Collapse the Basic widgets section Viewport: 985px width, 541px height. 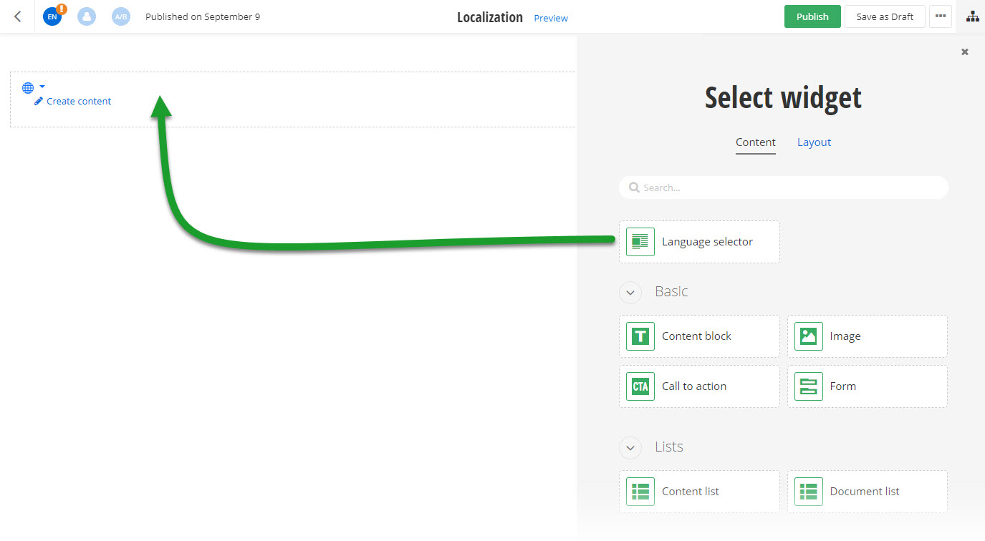coord(630,292)
